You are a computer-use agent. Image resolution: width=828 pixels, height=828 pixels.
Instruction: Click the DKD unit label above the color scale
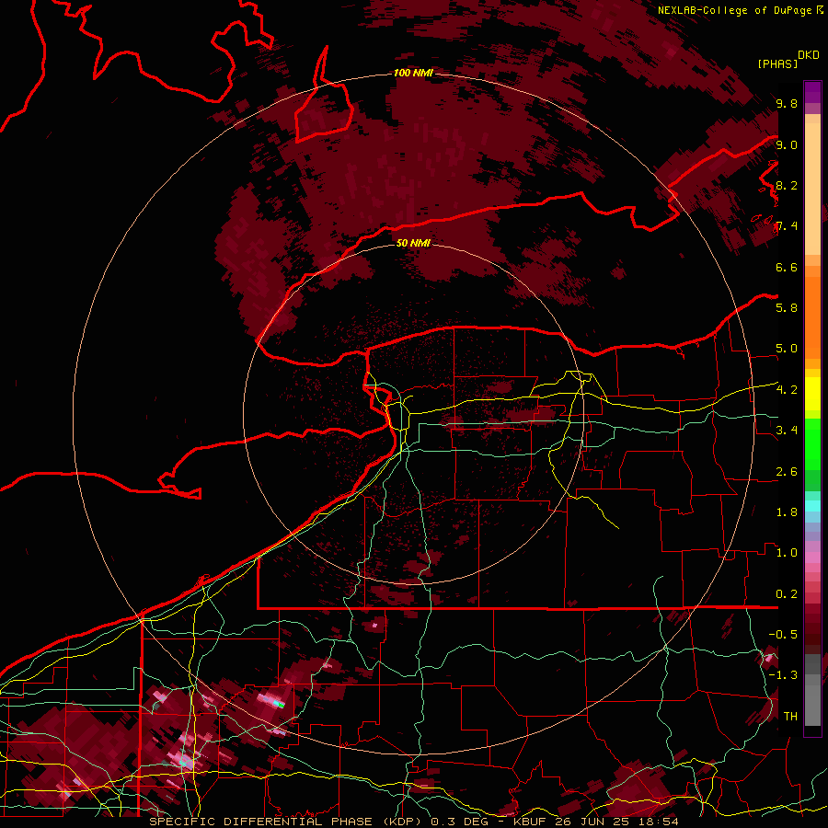pos(809,55)
